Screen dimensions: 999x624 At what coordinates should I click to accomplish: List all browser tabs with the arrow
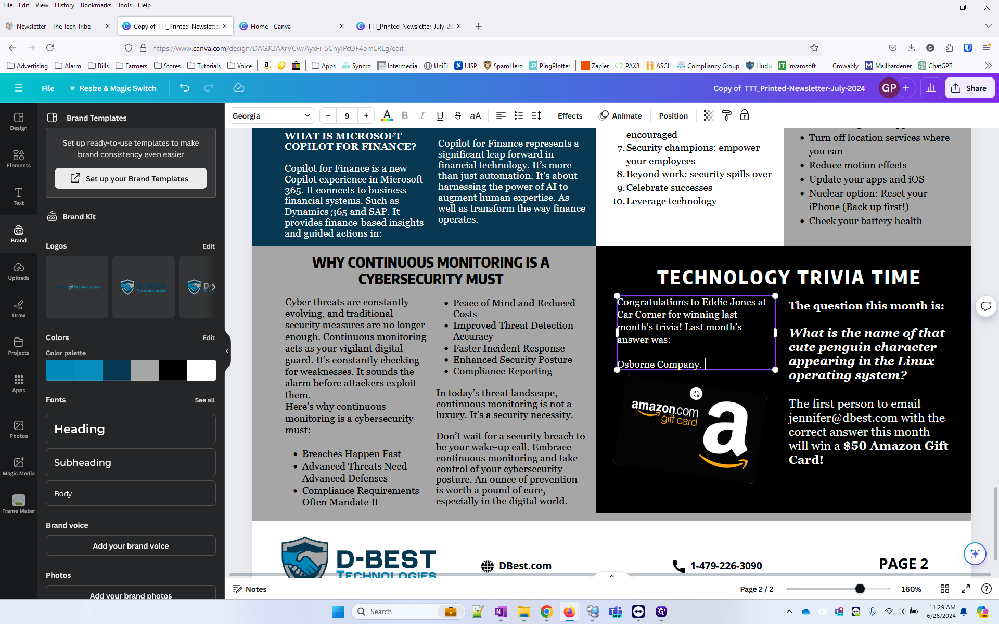[x=988, y=26]
